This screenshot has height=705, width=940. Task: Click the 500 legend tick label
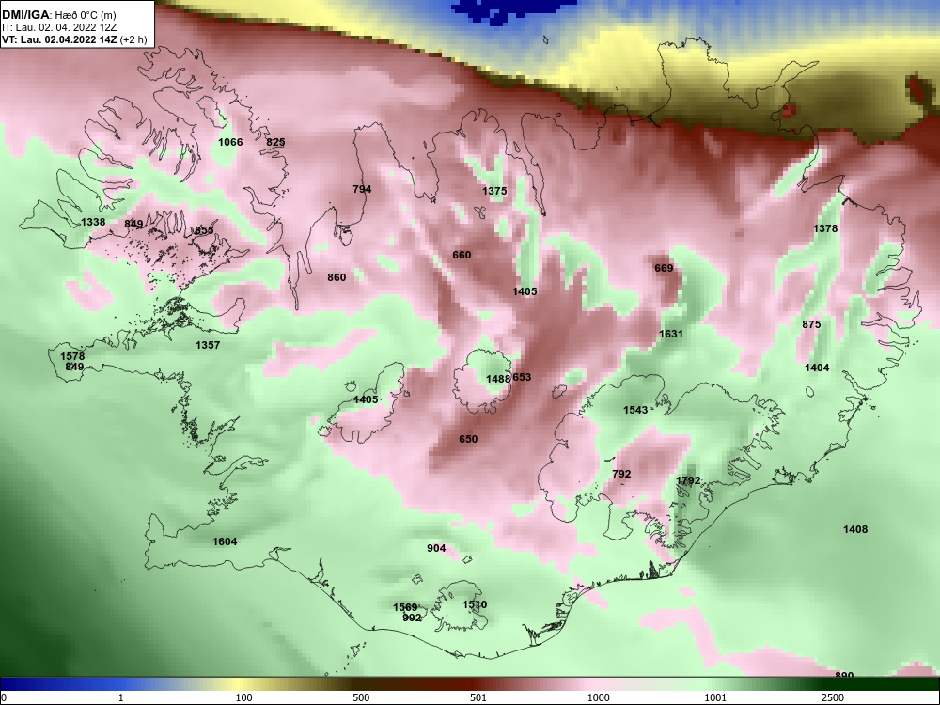[361, 697]
